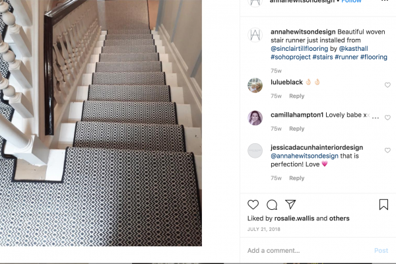Follow annahewitsondesign account

pyautogui.click(x=351, y=1)
